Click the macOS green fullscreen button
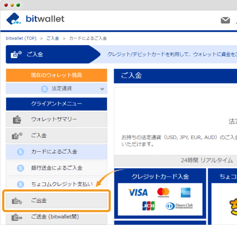The height and width of the screenshot is (225, 237). tap(18, 5)
